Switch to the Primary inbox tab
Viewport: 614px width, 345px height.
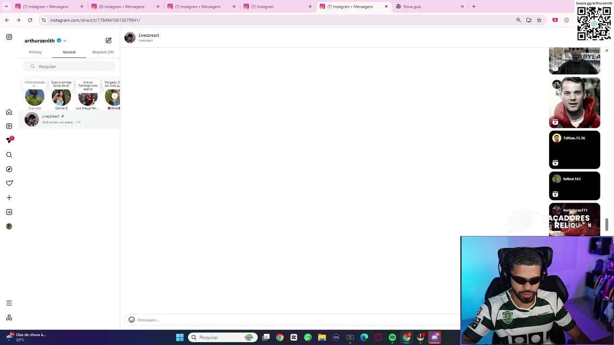[35, 52]
